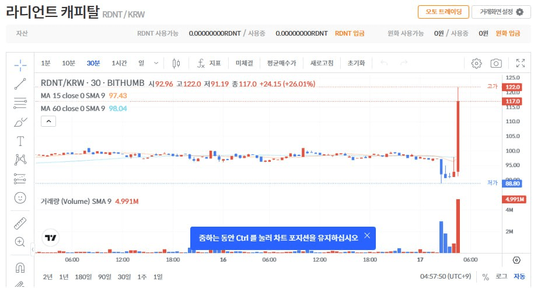Toggle percent scale mode
The height and width of the screenshot is (288, 548).
(486, 277)
